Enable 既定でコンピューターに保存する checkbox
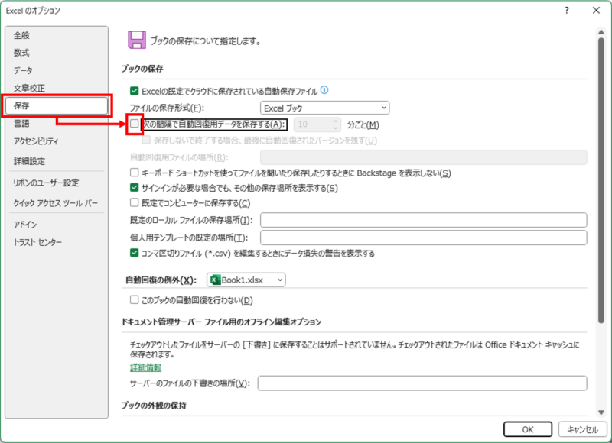 [135, 202]
